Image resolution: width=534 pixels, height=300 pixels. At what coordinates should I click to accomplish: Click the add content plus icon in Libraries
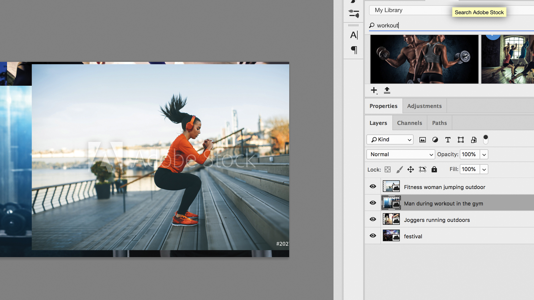(374, 90)
